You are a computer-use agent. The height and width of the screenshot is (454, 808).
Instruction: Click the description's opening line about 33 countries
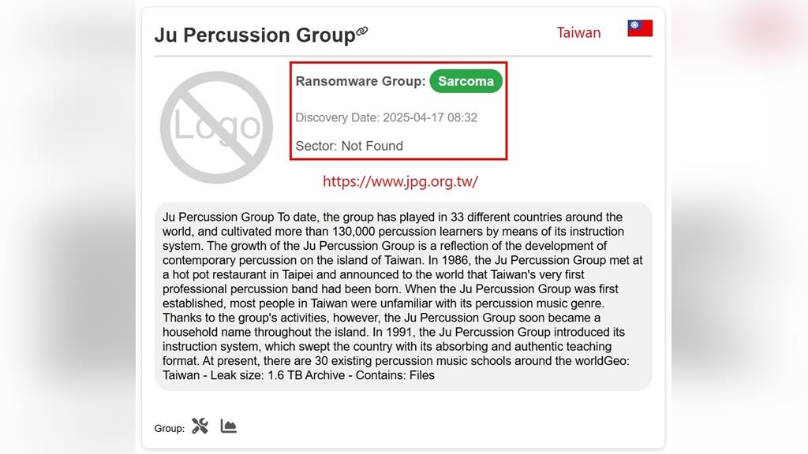tap(392, 217)
